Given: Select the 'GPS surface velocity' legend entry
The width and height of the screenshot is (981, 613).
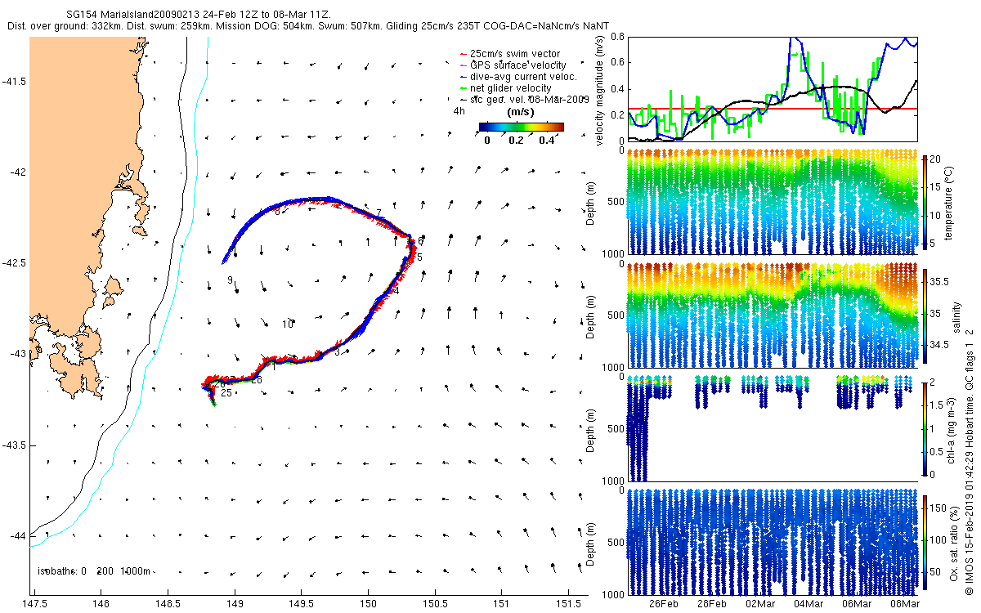Looking at the screenshot, I should [x=513, y=65].
